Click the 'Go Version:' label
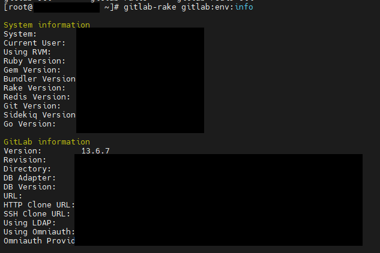The image size is (380, 253). pos(29,124)
